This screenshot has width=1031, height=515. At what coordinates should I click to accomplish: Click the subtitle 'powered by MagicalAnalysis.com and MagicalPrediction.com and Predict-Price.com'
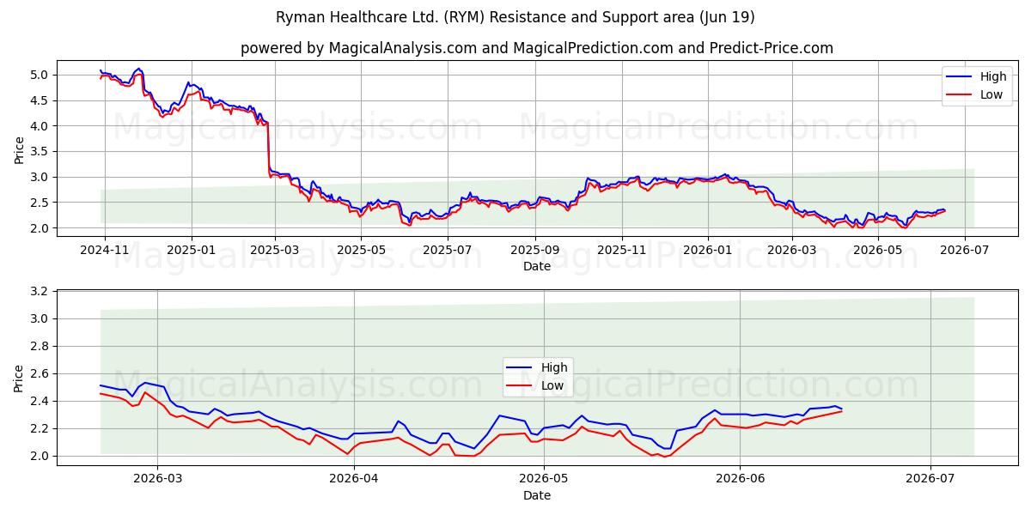537,48
